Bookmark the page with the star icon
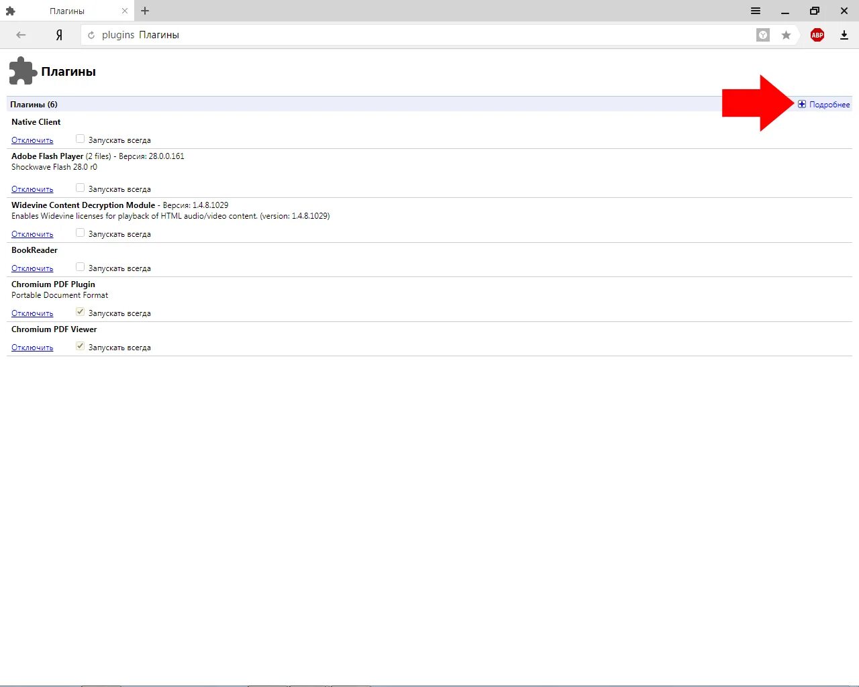The height and width of the screenshot is (687, 859). [786, 35]
